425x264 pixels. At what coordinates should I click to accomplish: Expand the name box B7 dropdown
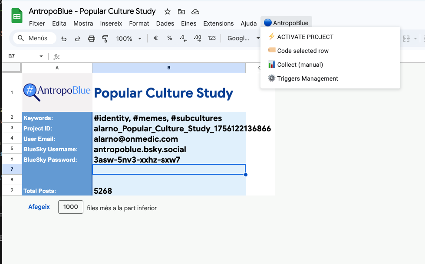point(41,56)
